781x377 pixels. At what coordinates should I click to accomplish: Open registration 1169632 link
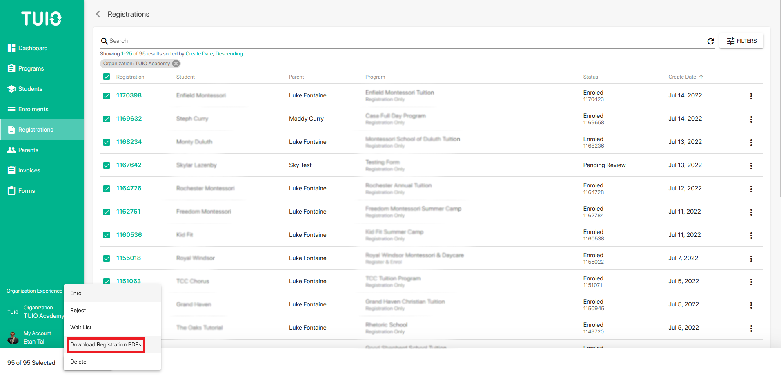pos(129,119)
